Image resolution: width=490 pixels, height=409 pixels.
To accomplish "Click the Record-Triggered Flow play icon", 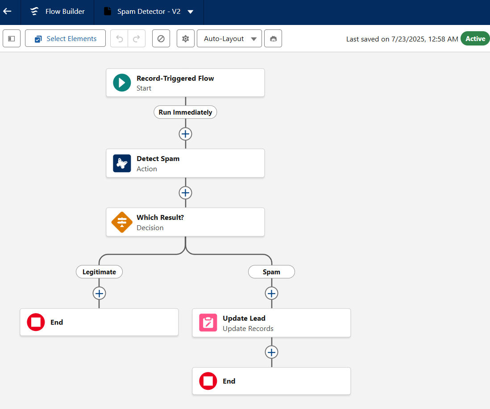I will (x=122, y=83).
